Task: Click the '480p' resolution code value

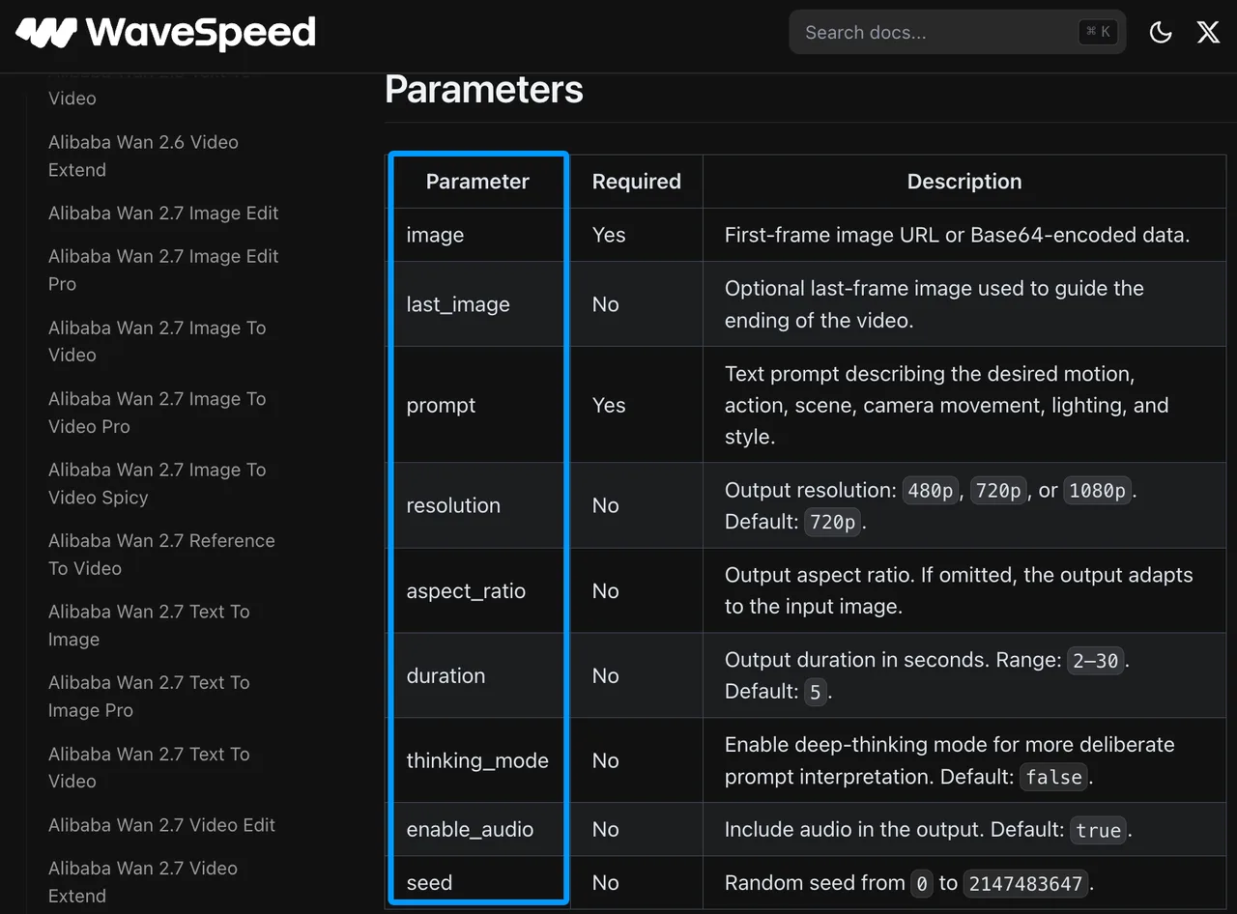Action: (931, 491)
